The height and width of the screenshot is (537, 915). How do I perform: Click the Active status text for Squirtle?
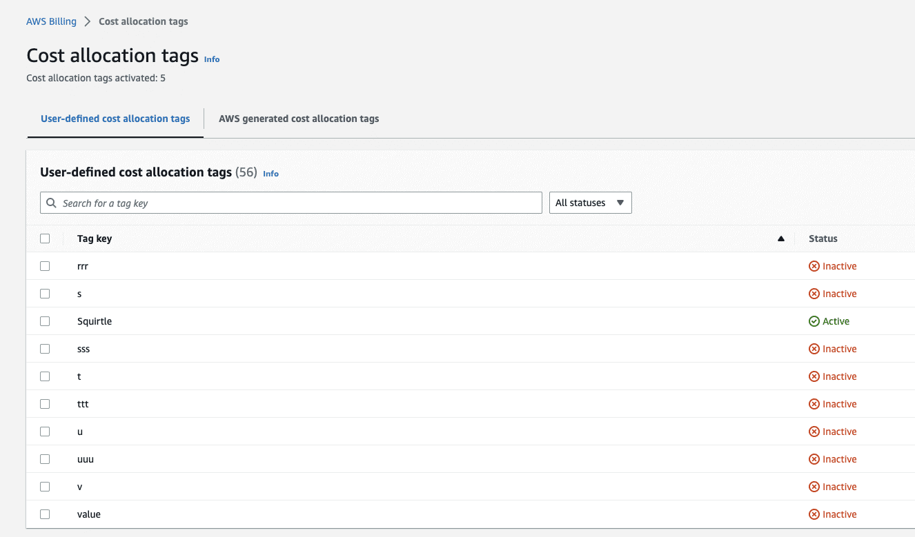pyautogui.click(x=836, y=321)
